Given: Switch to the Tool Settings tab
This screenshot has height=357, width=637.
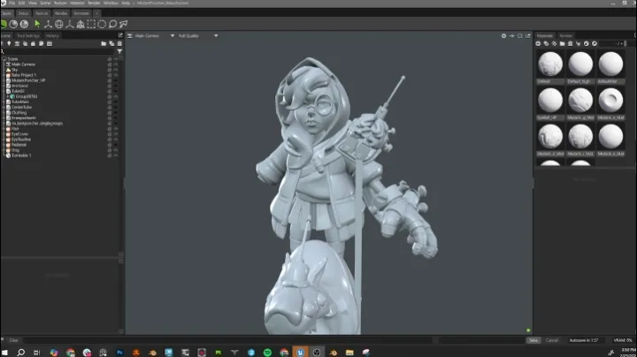Looking at the screenshot, I should 28,35.
